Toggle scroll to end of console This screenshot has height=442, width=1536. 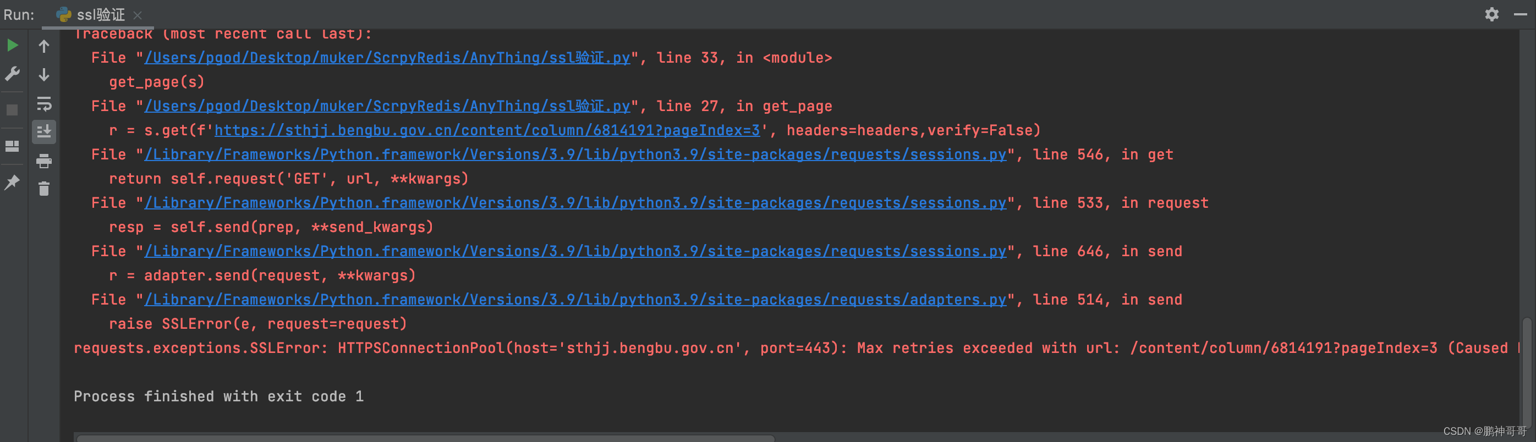point(44,131)
